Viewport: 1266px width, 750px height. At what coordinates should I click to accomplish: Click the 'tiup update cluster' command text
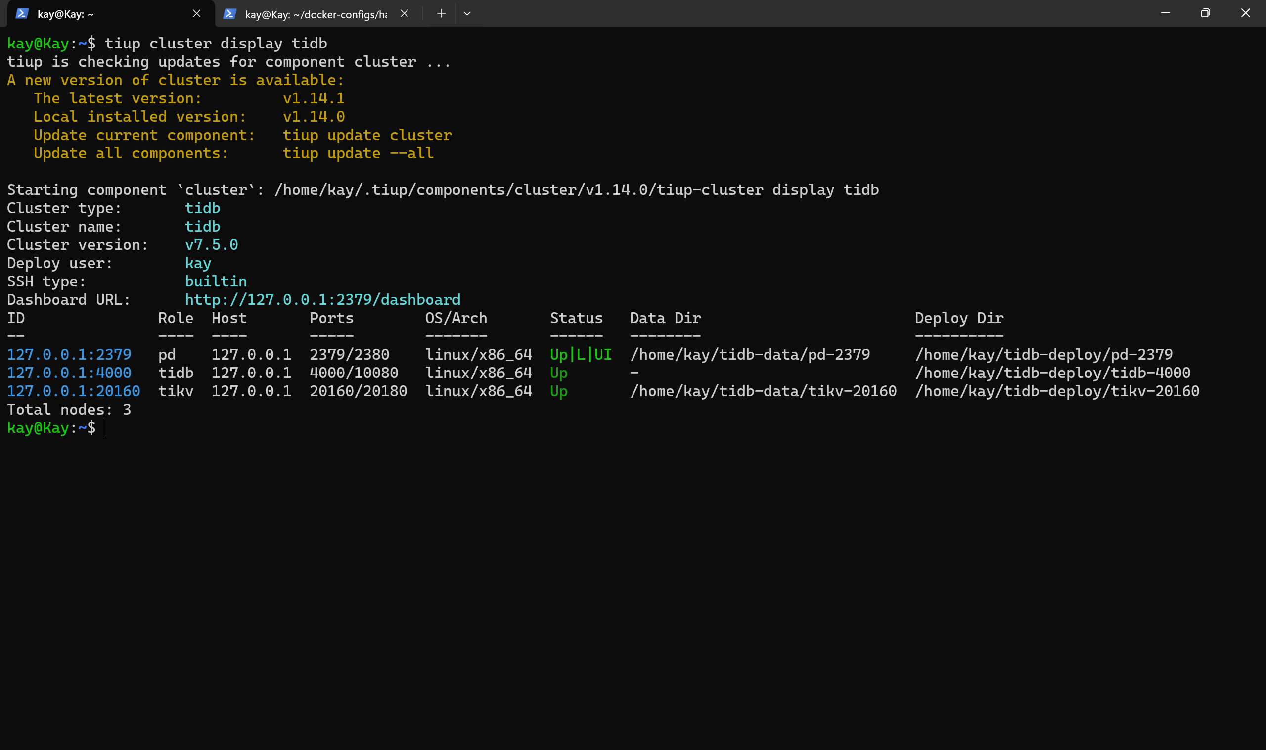[367, 136]
